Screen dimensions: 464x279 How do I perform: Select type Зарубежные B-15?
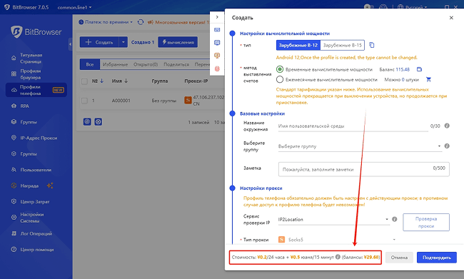pyautogui.click(x=343, y=45)
